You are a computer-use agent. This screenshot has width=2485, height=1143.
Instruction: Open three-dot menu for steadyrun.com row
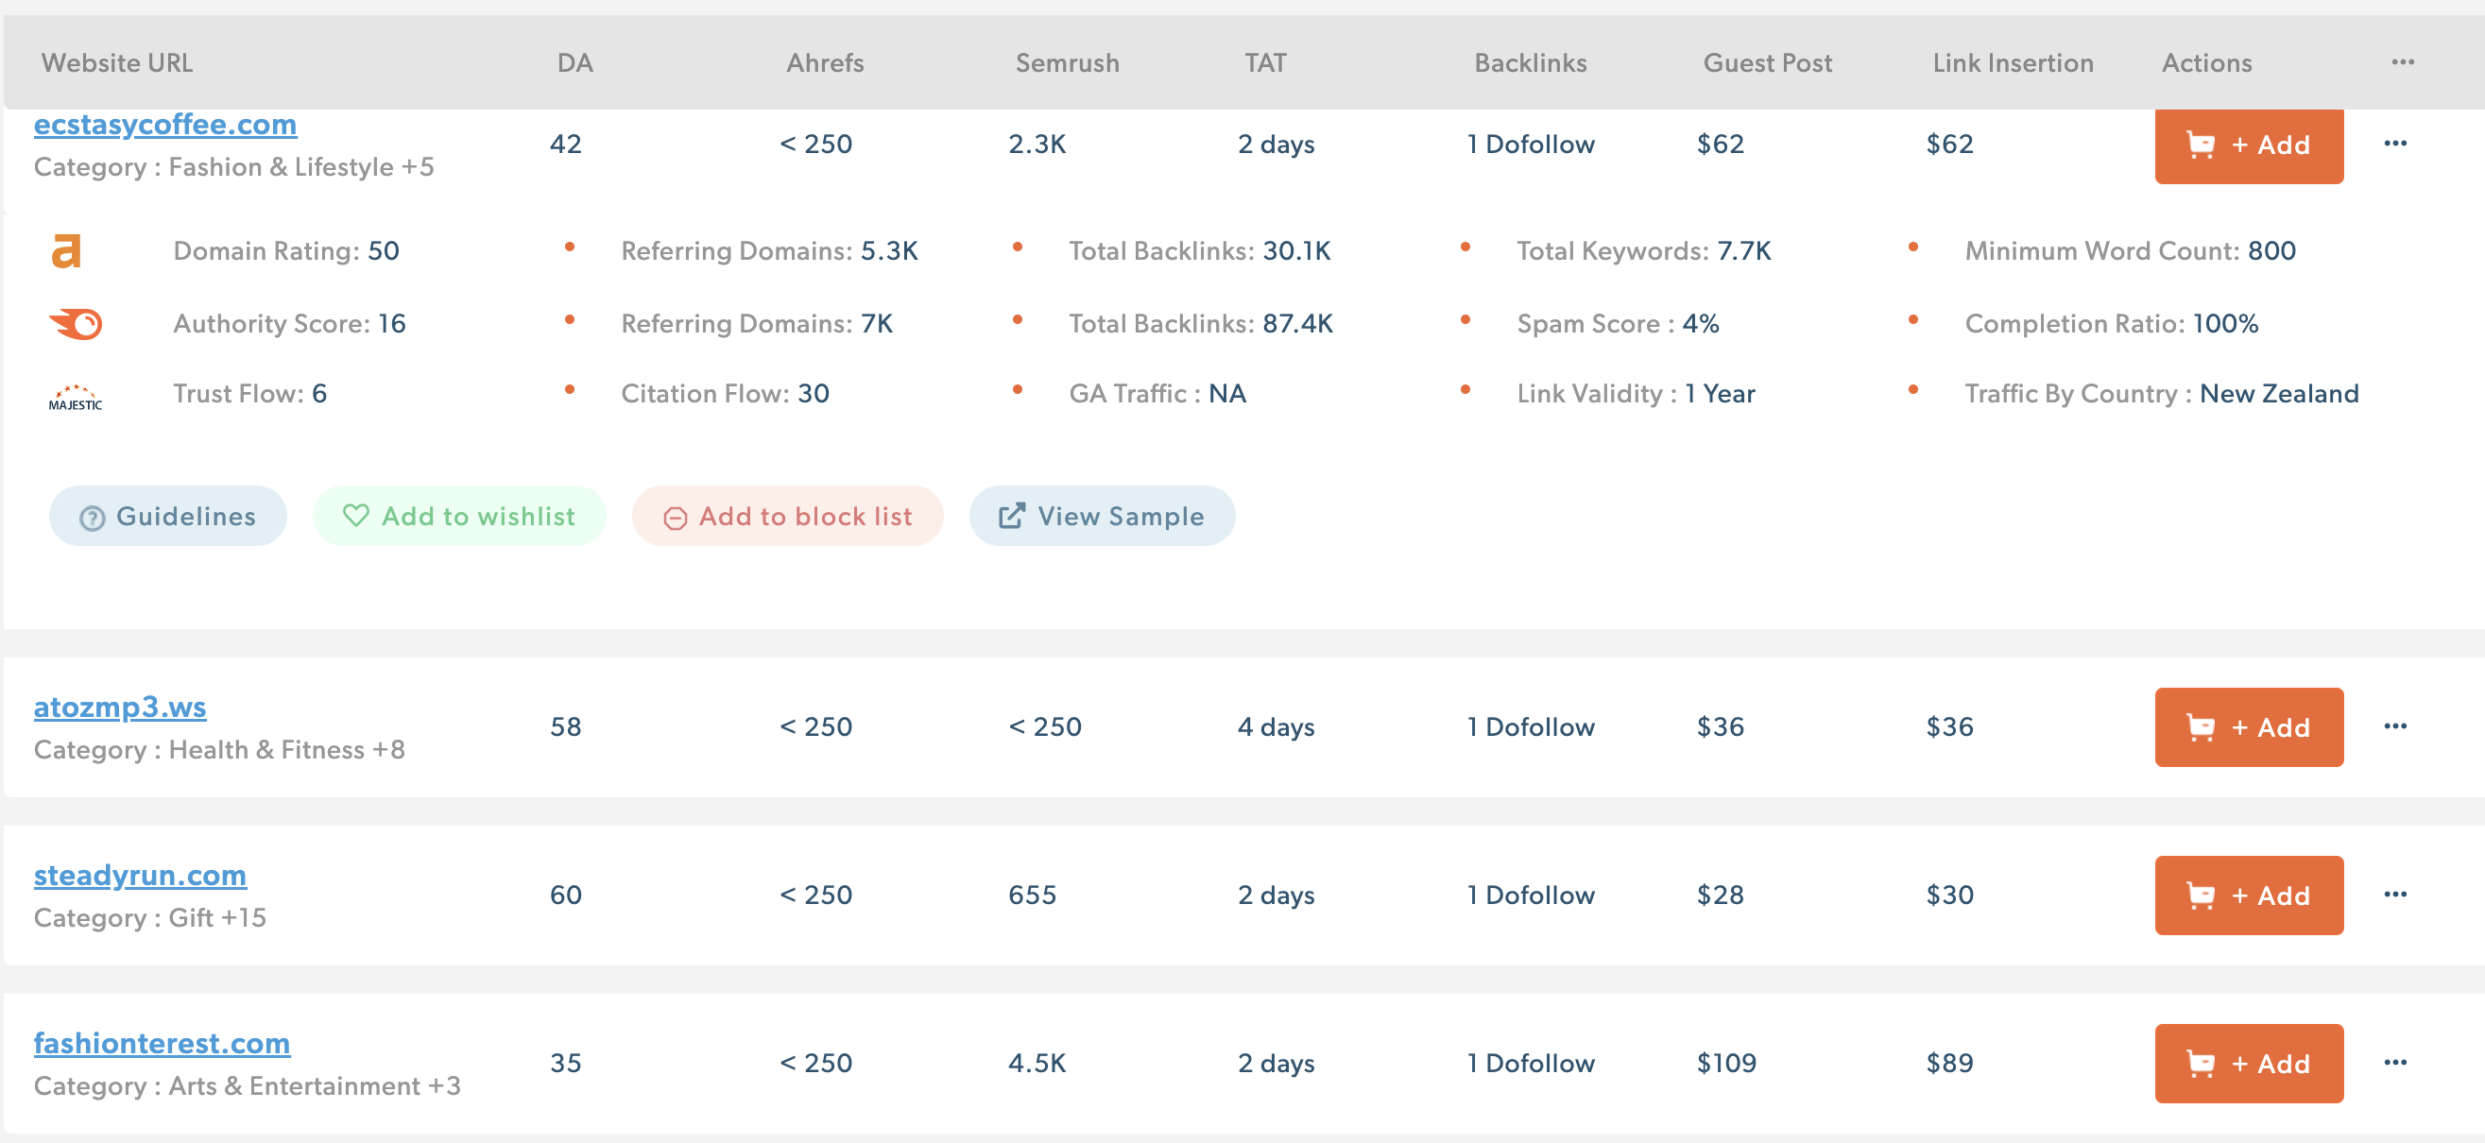[x=2394, y=895]
